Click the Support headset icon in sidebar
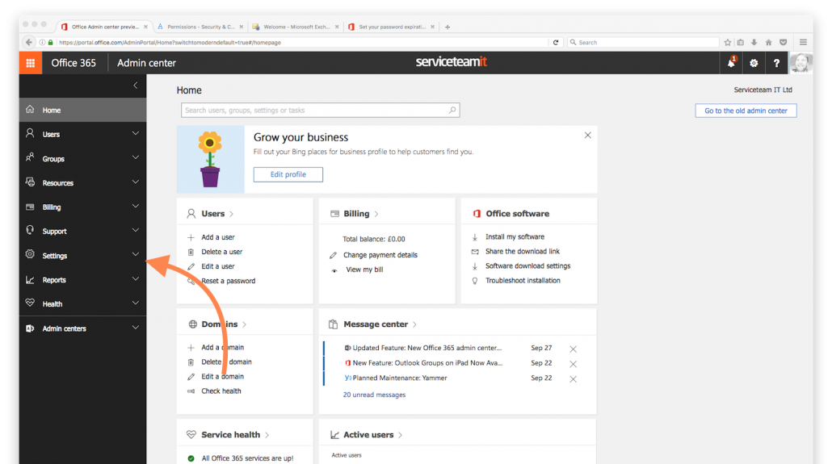This screenshot has width=832, height=464. point(30,230)
